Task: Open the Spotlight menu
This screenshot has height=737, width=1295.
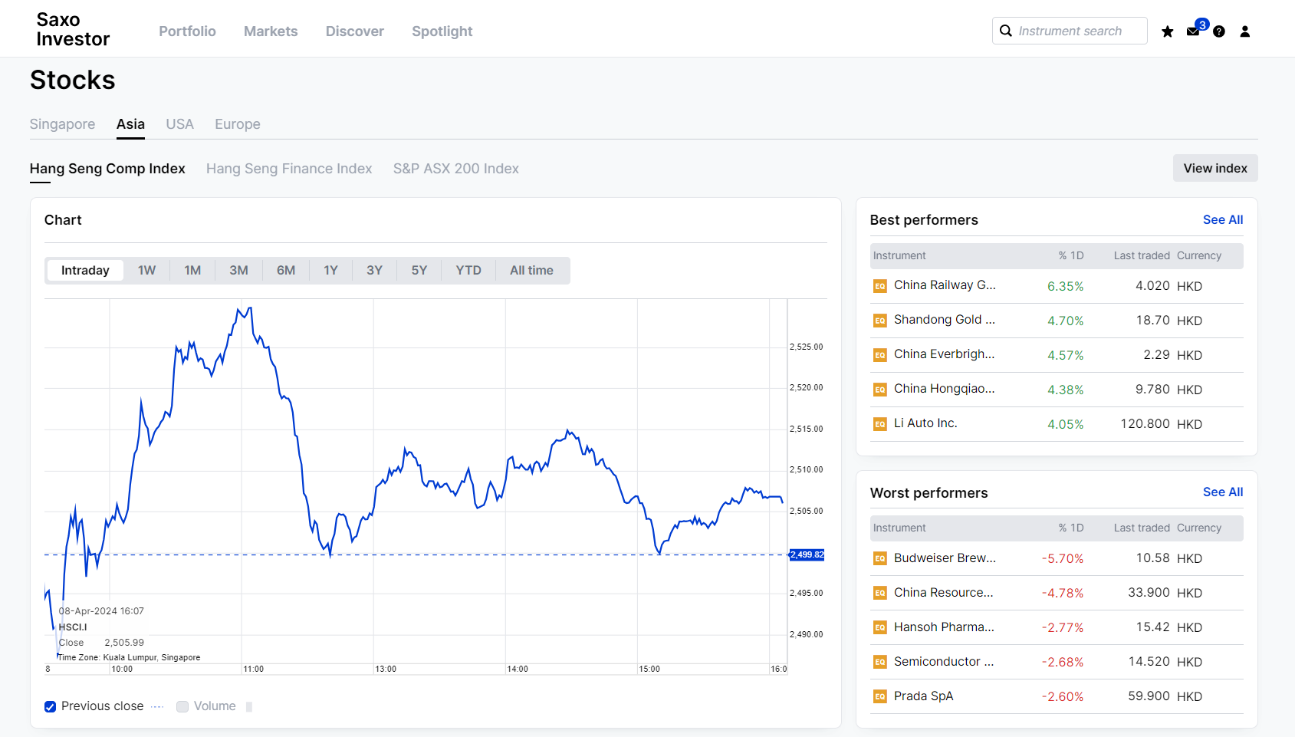Action: tap(442, 31)
